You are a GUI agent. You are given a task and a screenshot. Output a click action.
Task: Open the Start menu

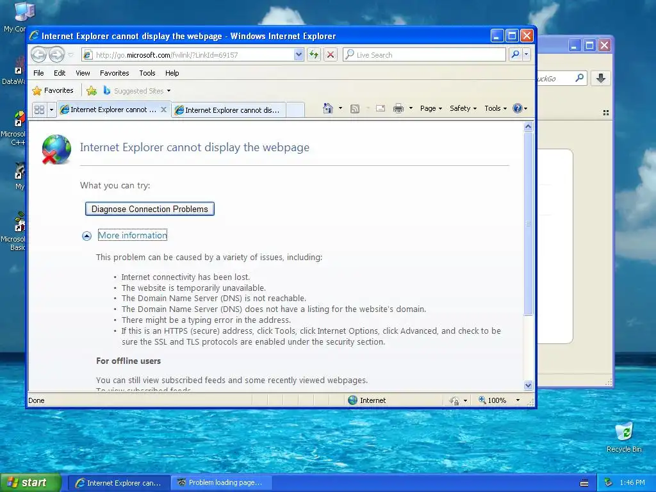tap(31, 482)
